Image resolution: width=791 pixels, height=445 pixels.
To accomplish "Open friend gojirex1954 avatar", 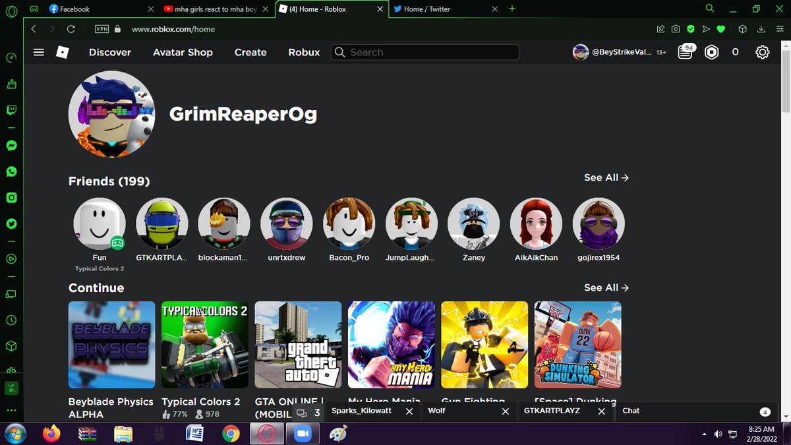I will [x=599, y=224].
